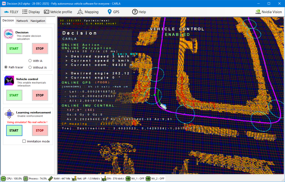Click the Learning reinforcement AI chip icon

(x=9, y=114)
